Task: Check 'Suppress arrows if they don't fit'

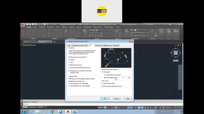Action: point(69,71)
